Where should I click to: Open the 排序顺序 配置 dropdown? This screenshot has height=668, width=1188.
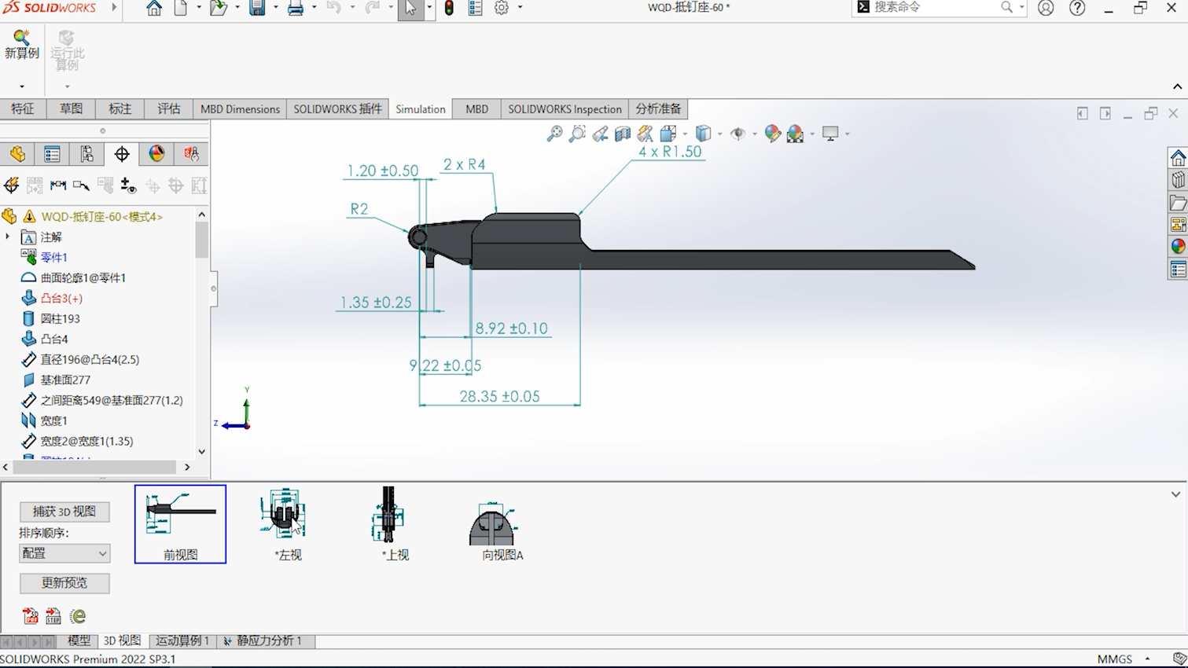[x=64, y=553]
